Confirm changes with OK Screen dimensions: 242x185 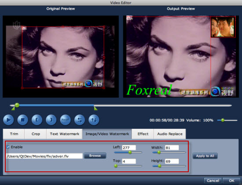[231, 181]
